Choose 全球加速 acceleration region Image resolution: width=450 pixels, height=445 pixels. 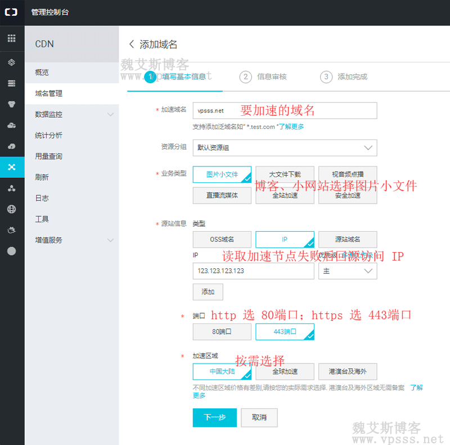285,371
